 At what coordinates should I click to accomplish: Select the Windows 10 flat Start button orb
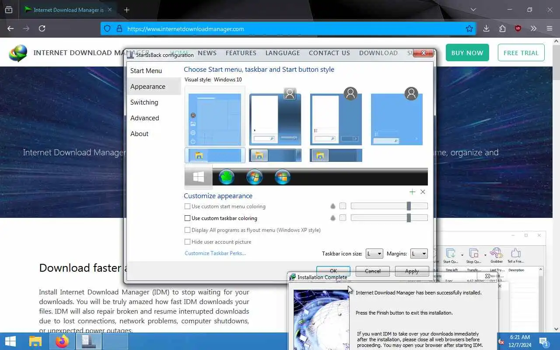(199, 177)
